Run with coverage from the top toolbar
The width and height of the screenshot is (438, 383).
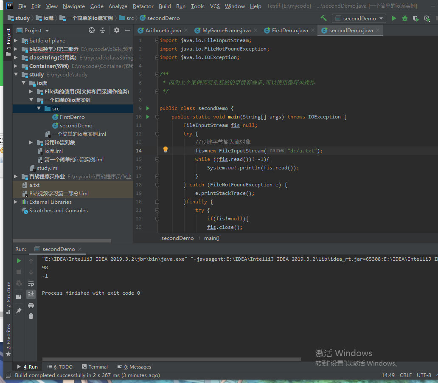(416, 18)
